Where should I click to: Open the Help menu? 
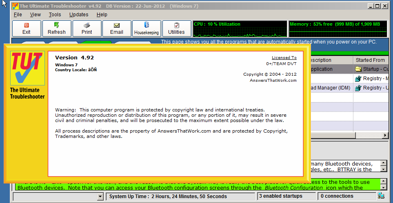102,15
